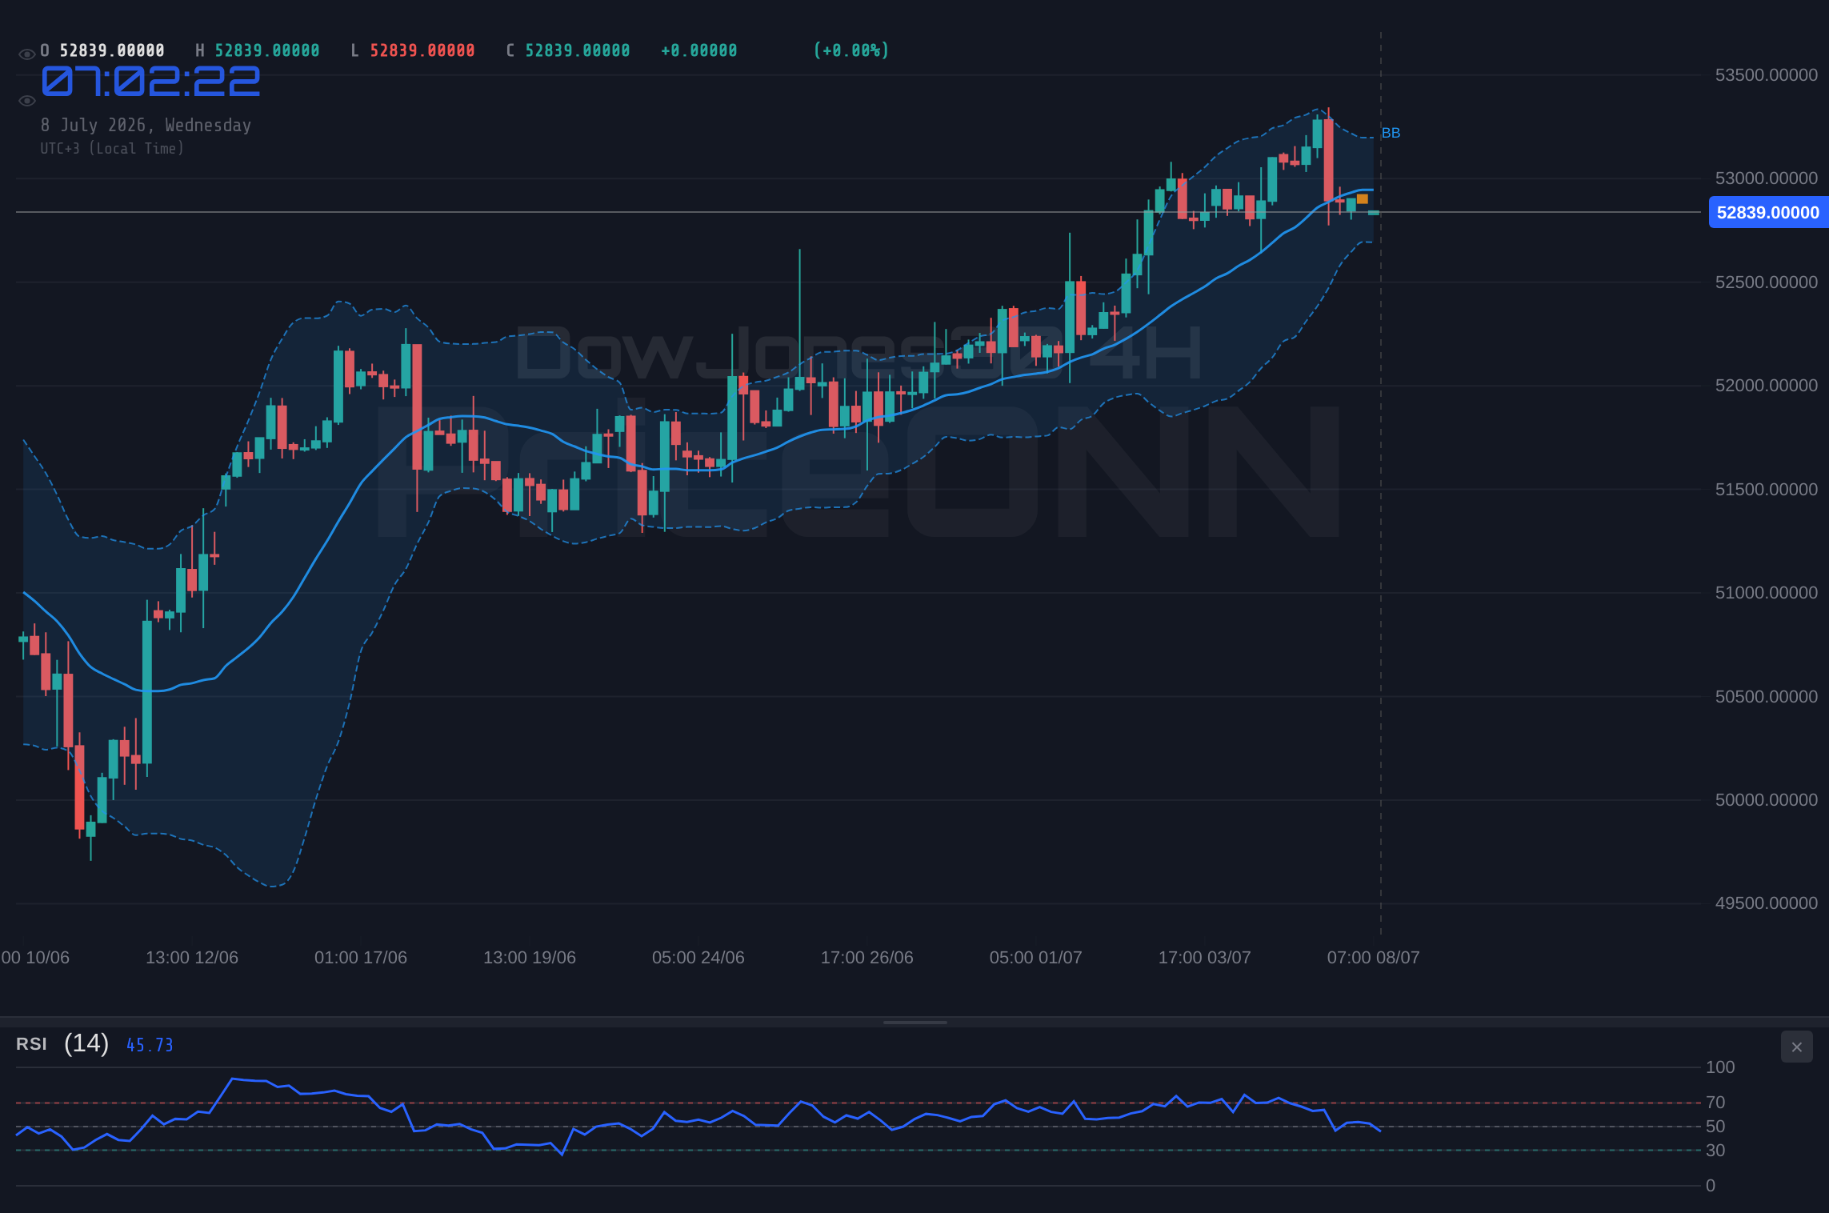Viewport: 1829px width, 1213px height.
Task: Click the 49500.00000 price axis label
Action: pos(1767,903)
